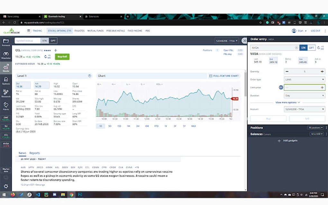Viewport: 328px width, 205px height.
Task: Open the Full-feature chart link
Action: point(225,76)
